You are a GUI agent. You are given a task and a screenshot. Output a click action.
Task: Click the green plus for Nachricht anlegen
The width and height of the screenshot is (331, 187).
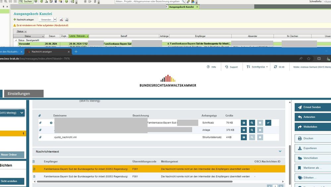(15, 19)
